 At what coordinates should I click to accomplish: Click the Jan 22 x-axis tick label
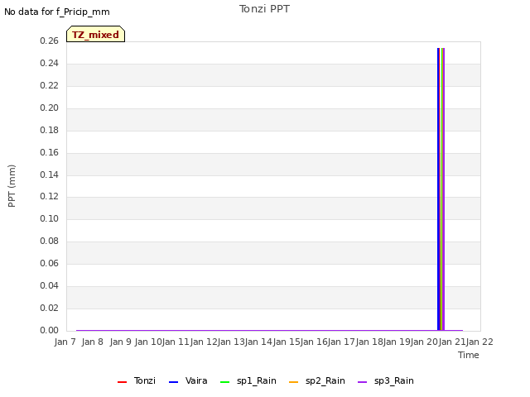coord(480,342)
